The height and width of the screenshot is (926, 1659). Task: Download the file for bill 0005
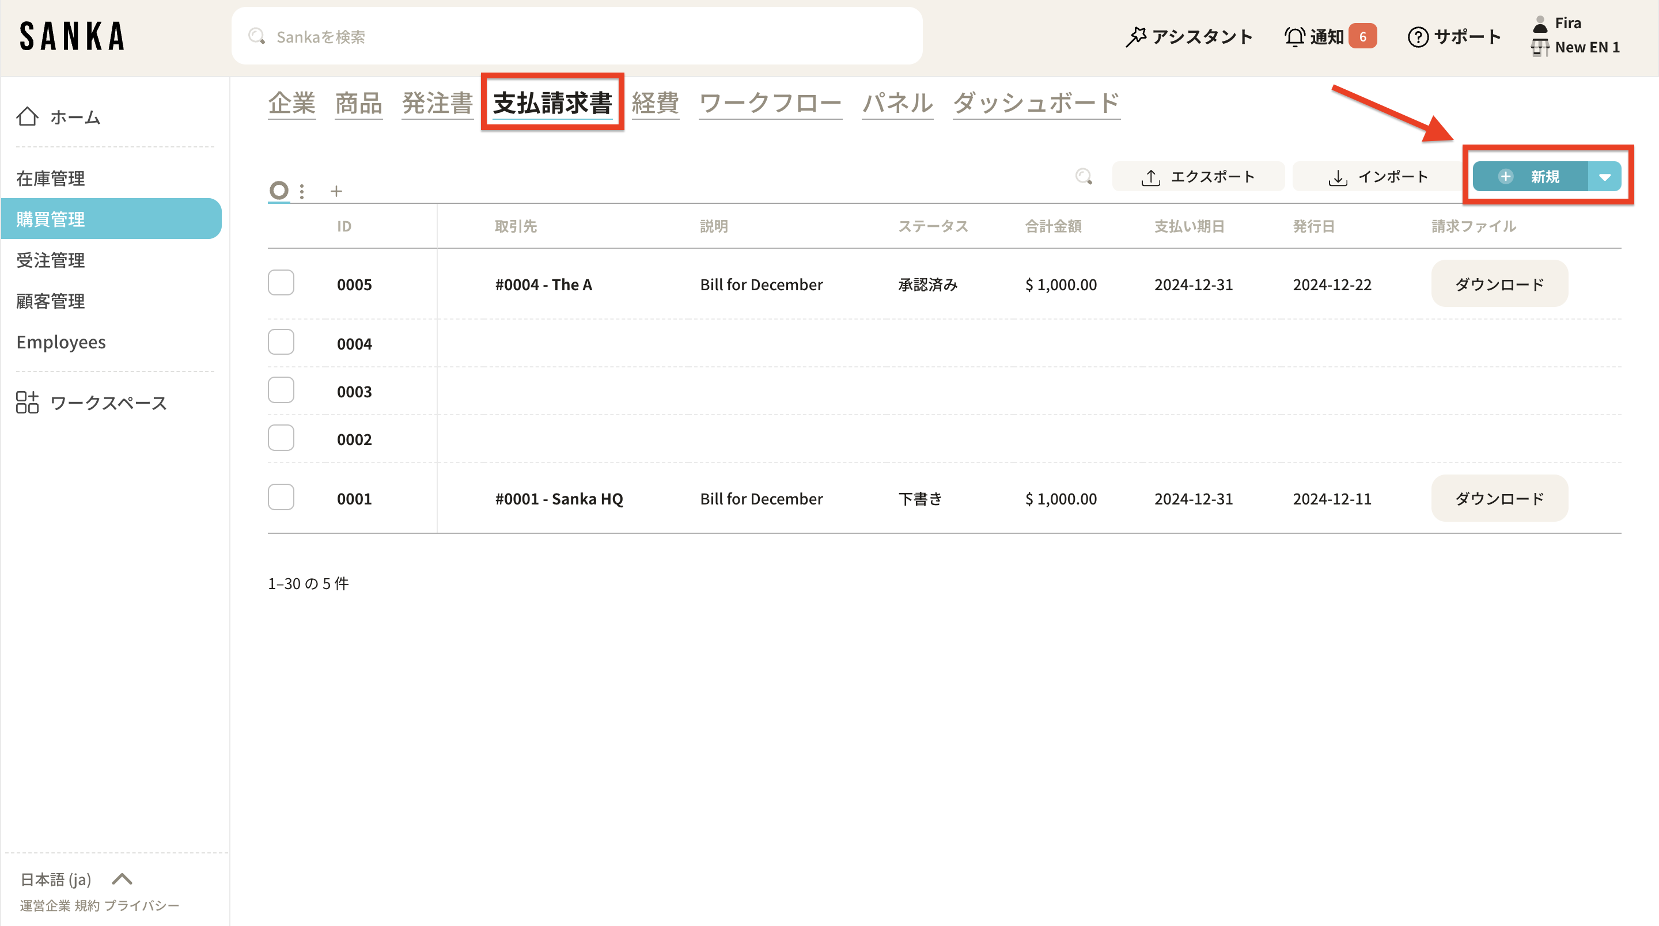(1499, 284)
